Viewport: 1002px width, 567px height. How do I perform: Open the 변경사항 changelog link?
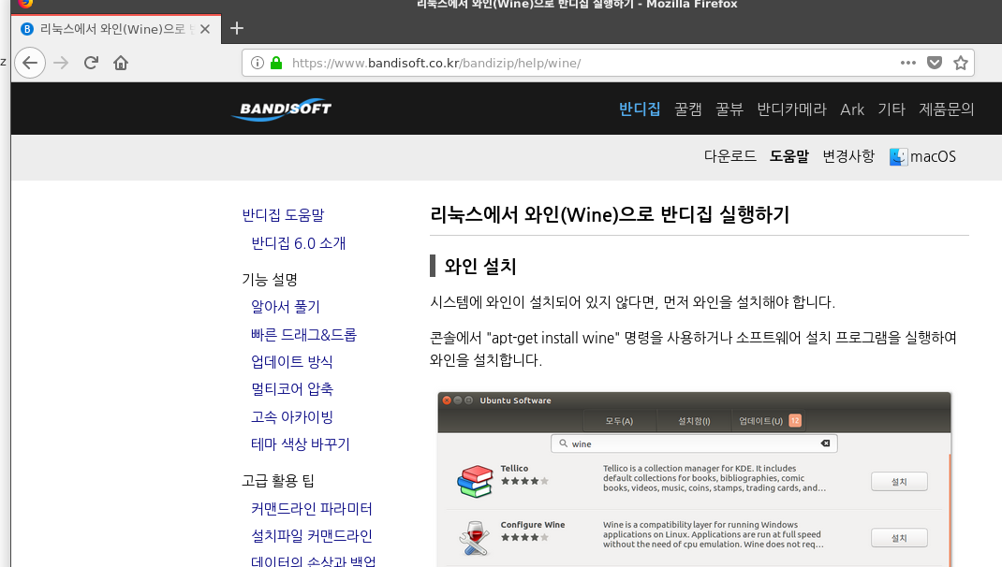[x=848, y=156]
